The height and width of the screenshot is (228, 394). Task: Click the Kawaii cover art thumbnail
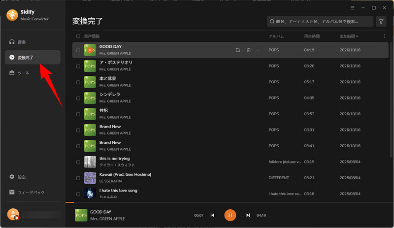90,178
